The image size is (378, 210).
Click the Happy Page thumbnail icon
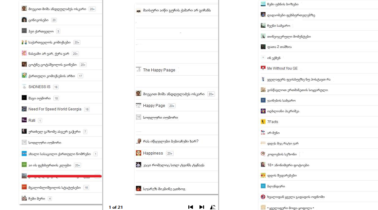pos(138,105)
